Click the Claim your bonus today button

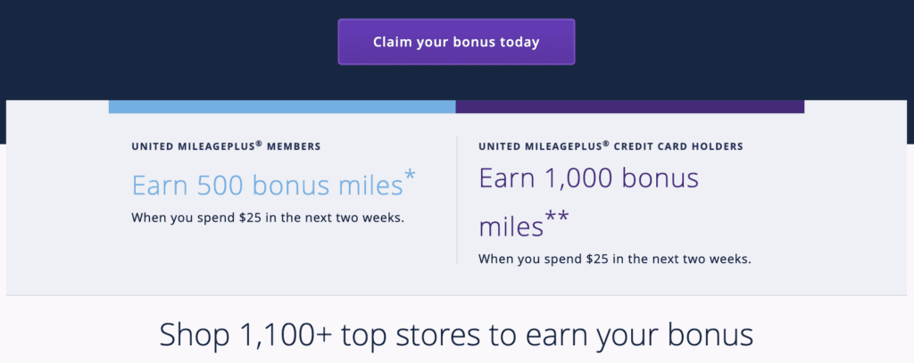[456, 42]
